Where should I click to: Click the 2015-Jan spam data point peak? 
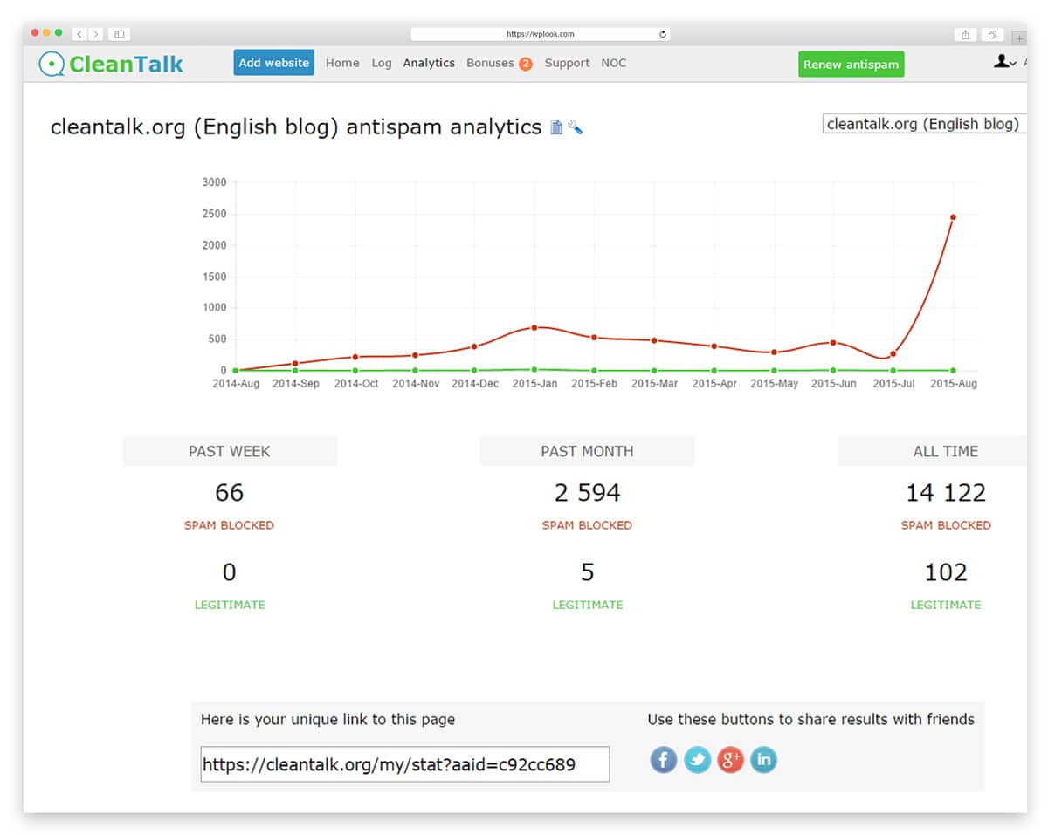534,327
